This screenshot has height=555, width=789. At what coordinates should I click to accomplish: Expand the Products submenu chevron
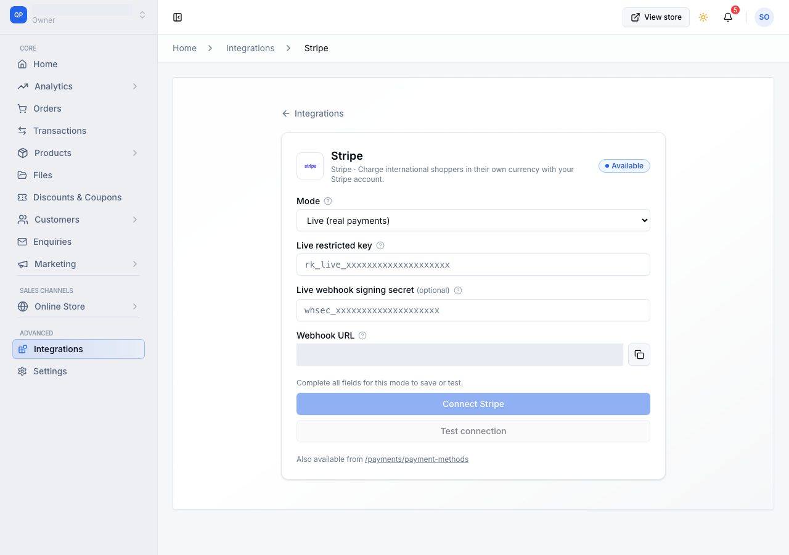point(135,153)
